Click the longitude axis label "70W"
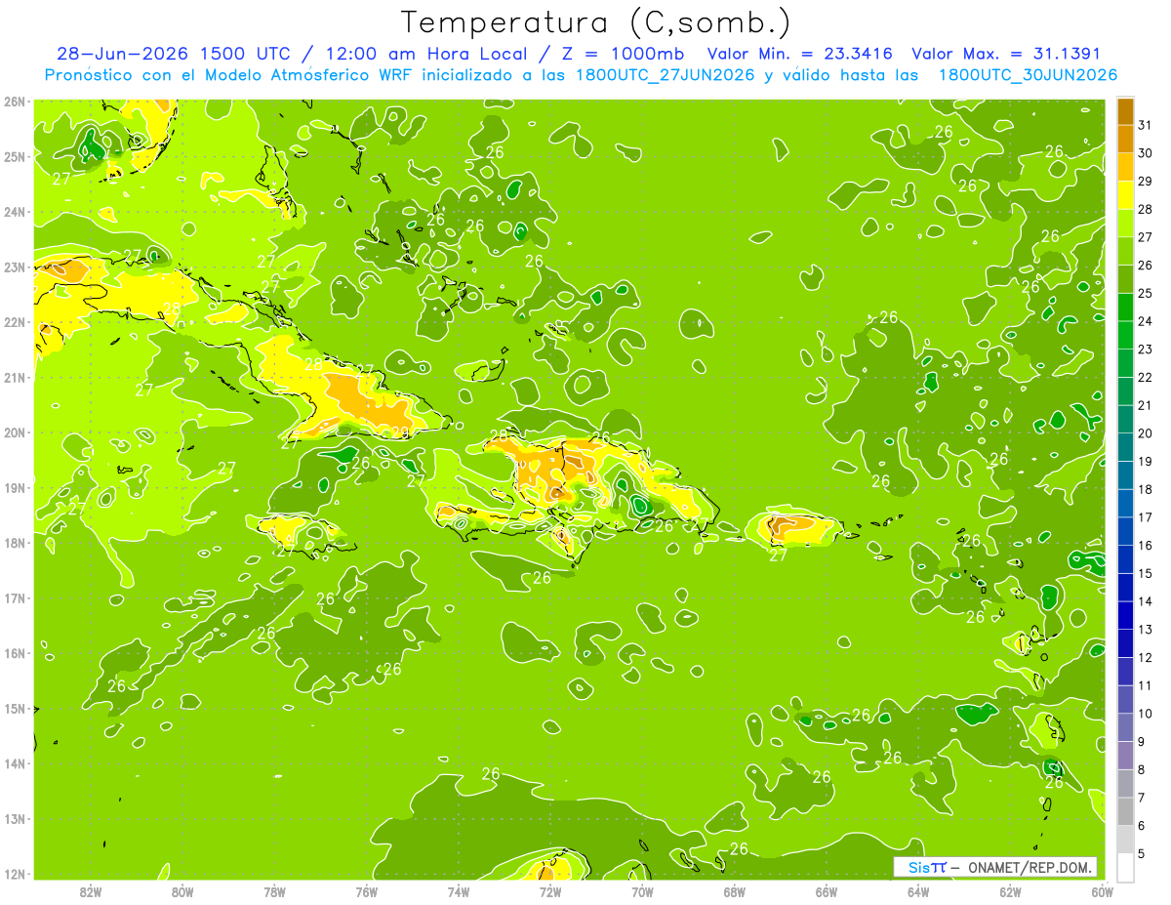Image resolution: width=1171 pixels, height=905 pixels. click(642, 891)
